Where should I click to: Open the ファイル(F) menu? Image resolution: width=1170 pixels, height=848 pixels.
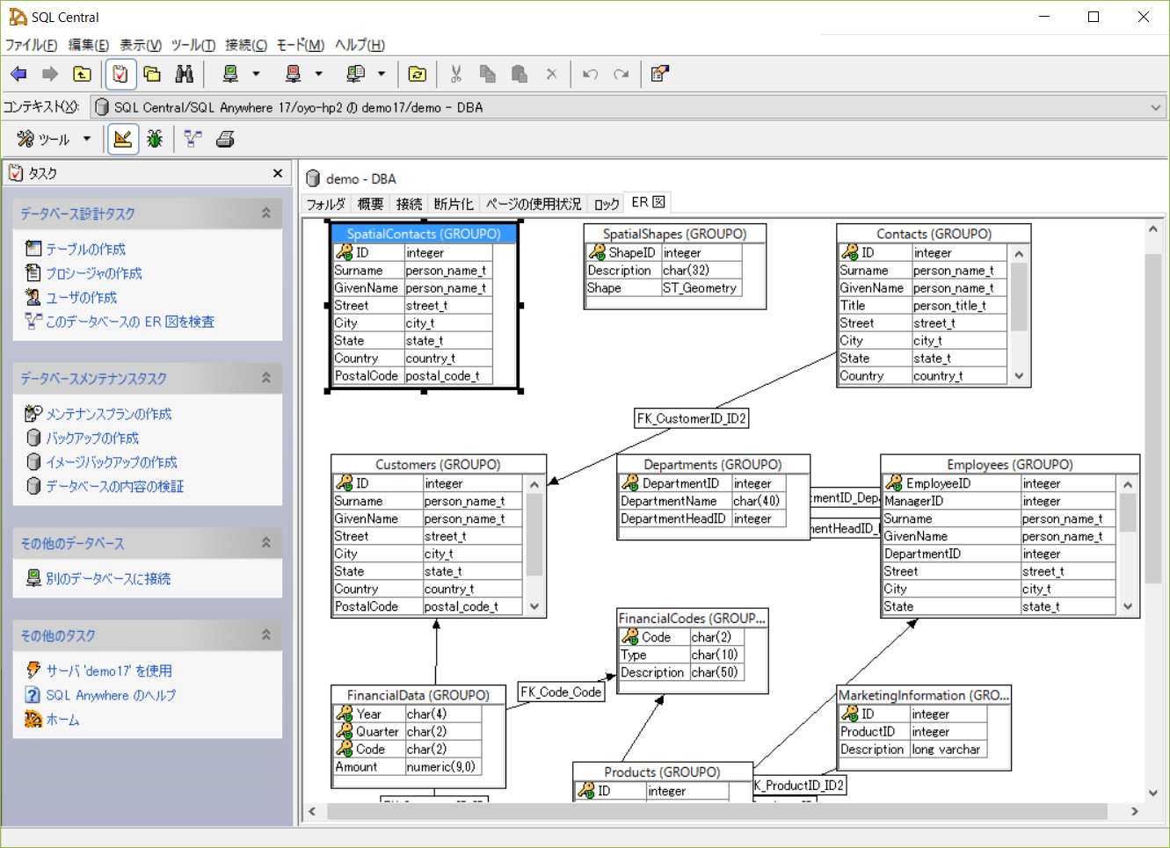coord(32,45)
